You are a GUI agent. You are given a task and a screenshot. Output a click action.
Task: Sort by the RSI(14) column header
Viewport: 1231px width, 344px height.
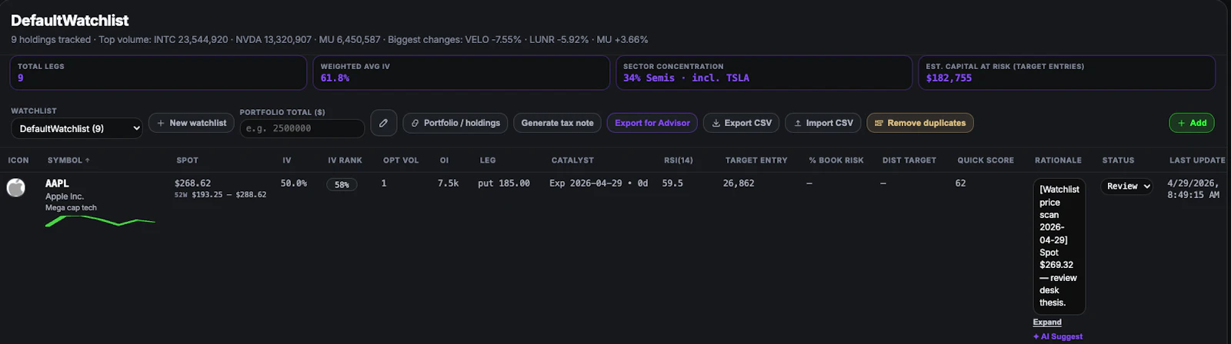(679, 160)
